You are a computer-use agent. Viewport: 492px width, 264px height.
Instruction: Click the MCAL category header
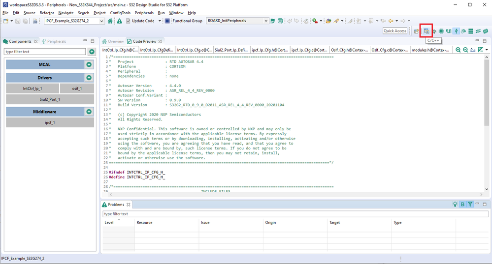click(x=44, y=64)
